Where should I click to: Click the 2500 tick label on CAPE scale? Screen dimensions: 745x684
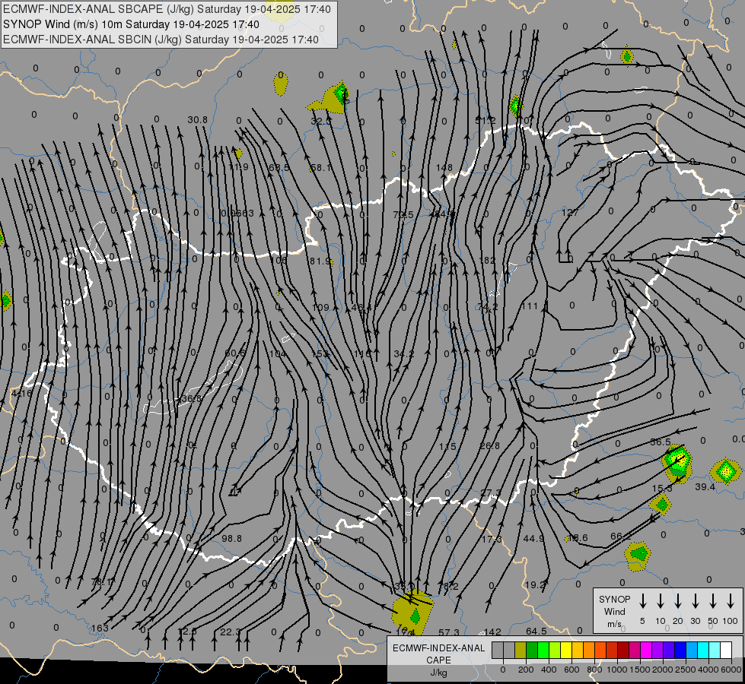tap(685, 670)
